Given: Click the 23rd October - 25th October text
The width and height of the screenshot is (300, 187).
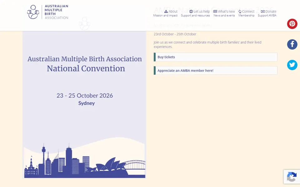Looking at the screenshot, I should point(175,34).
